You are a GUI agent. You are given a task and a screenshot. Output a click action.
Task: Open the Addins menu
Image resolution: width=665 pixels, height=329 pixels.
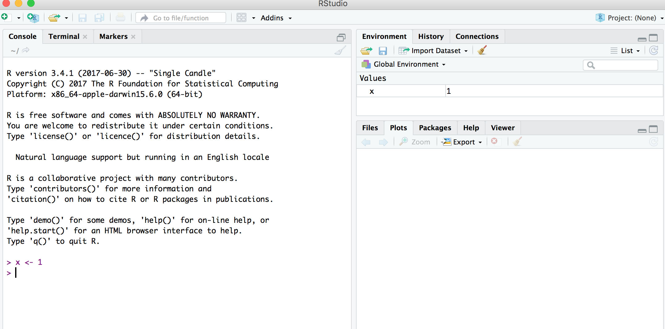[276, 18]
